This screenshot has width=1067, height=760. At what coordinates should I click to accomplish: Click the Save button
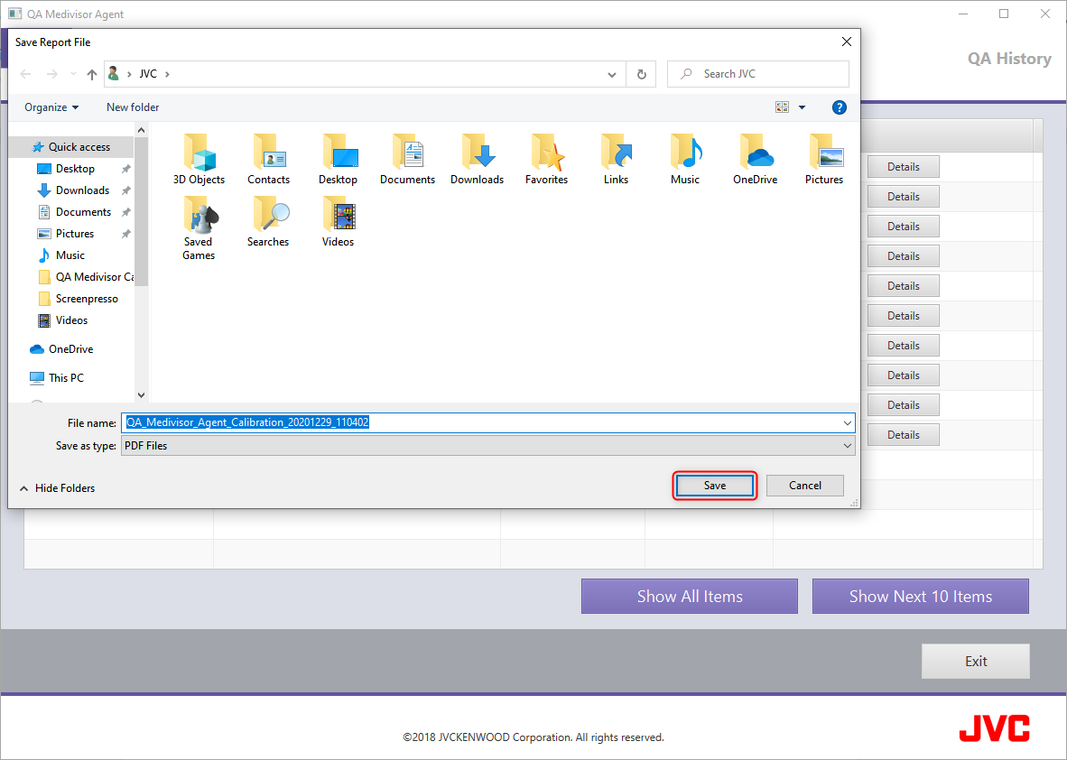715,486
